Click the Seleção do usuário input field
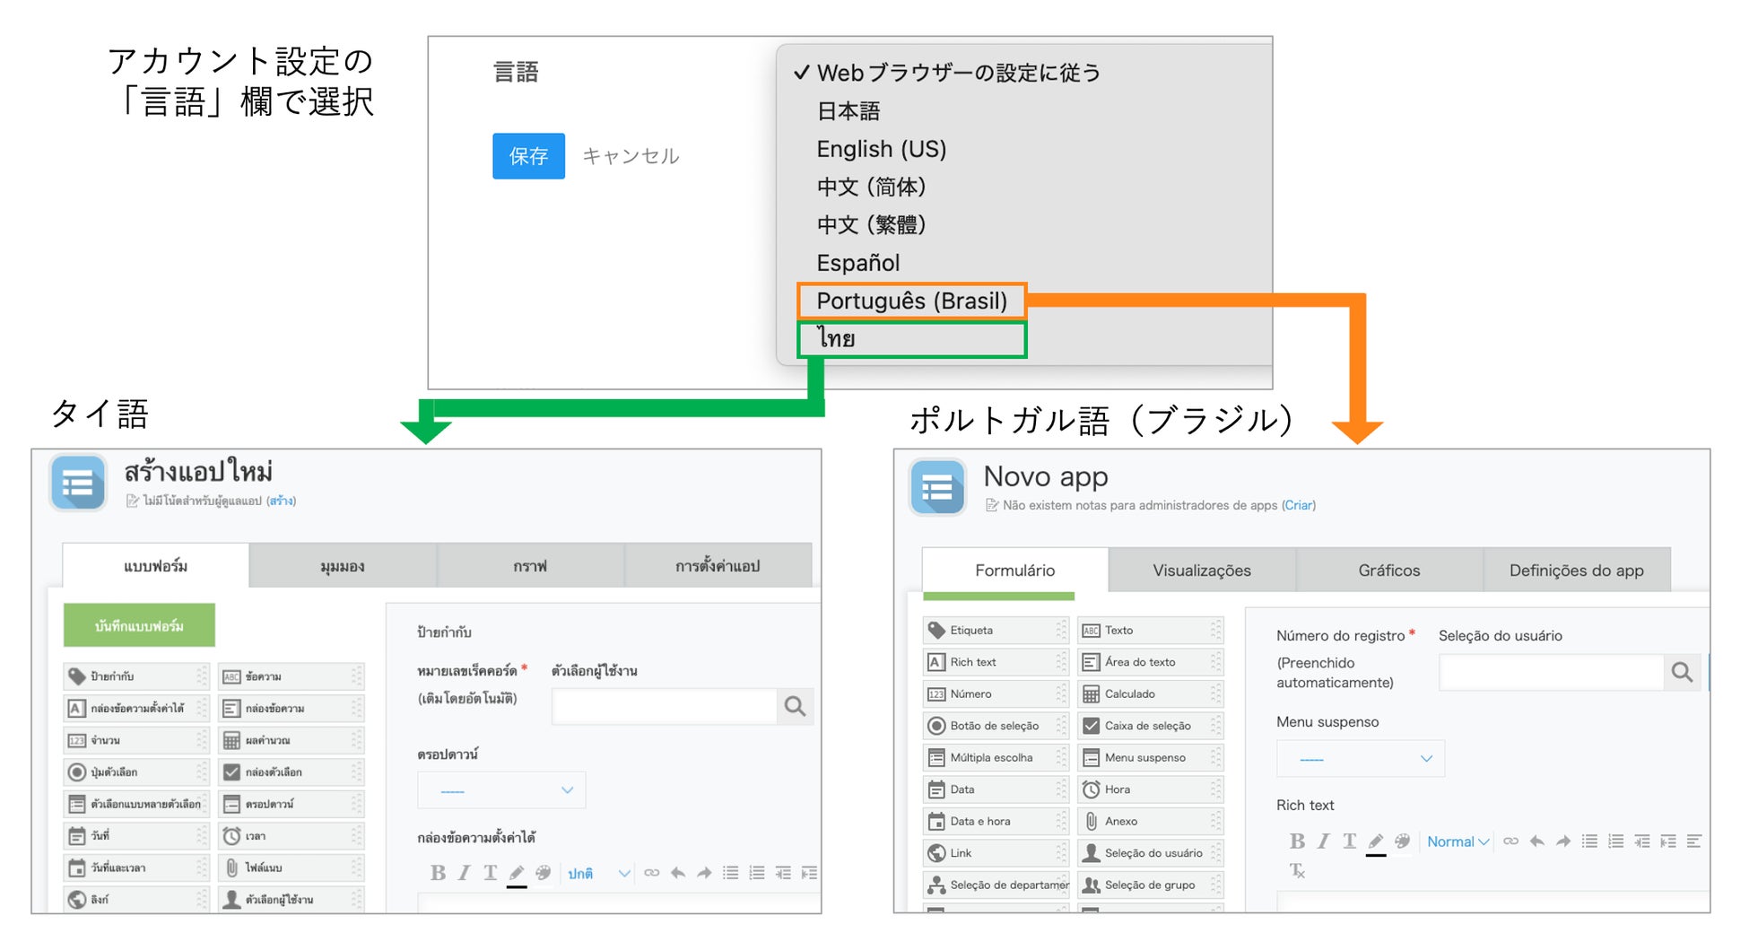Viewport: 1749px width, 933px height. (1551, 672)
